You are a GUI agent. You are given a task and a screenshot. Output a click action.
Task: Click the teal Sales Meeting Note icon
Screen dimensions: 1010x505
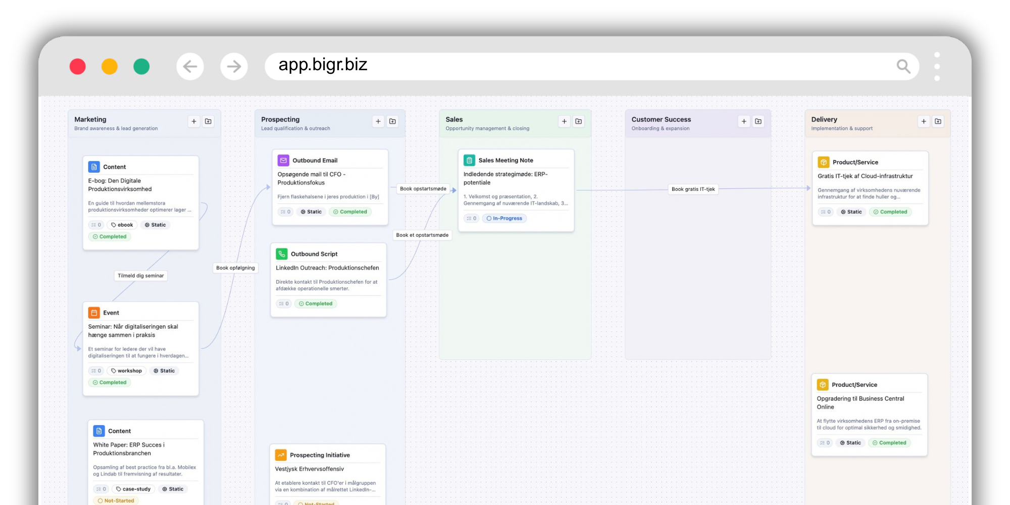pos(470,160)
